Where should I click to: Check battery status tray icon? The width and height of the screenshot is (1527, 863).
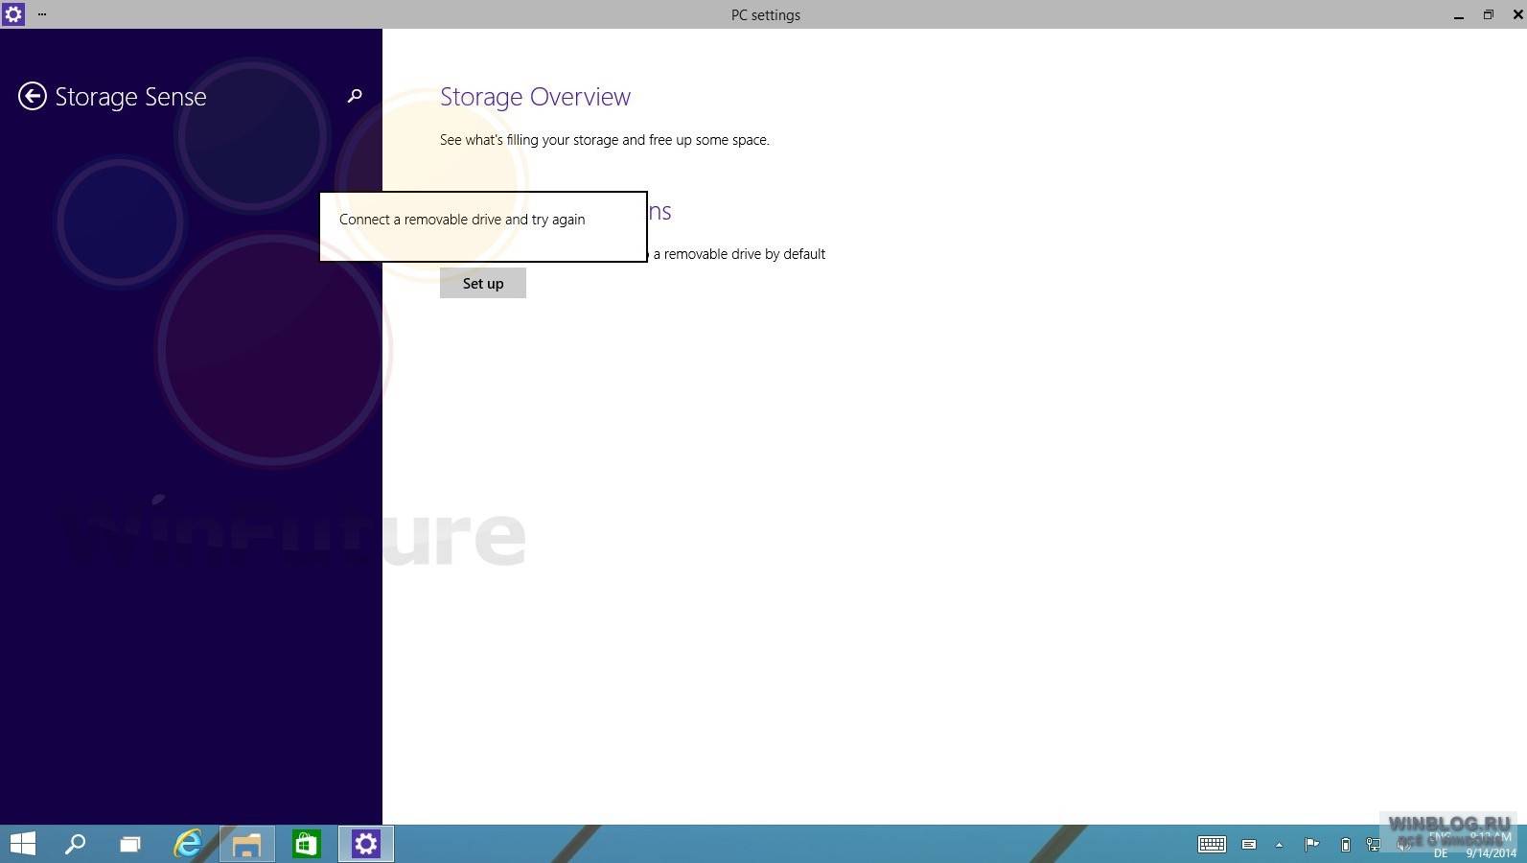click(1345, 845)
